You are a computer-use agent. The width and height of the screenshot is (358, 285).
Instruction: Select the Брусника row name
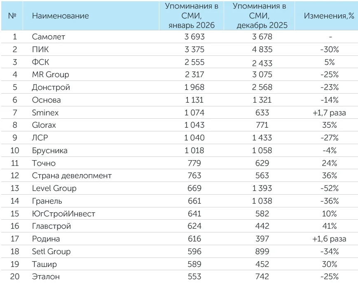click(50, 150)
